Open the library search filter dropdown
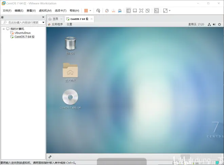The image size is (224, 165). [43, 22]
